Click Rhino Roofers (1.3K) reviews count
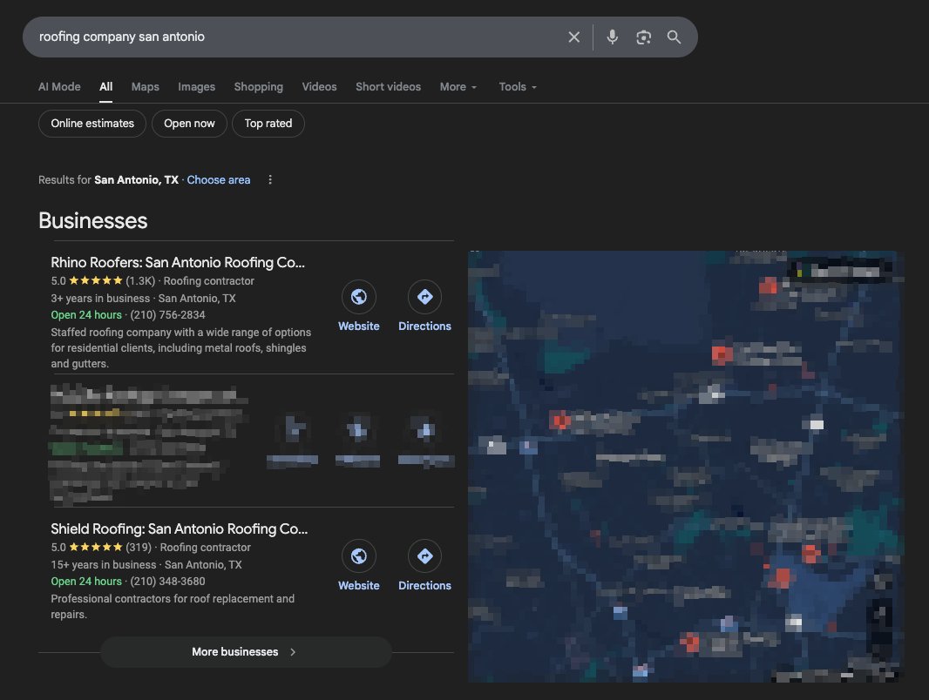Image resolution: width=929 pixels, height=700 pixels. pos(140,280)
